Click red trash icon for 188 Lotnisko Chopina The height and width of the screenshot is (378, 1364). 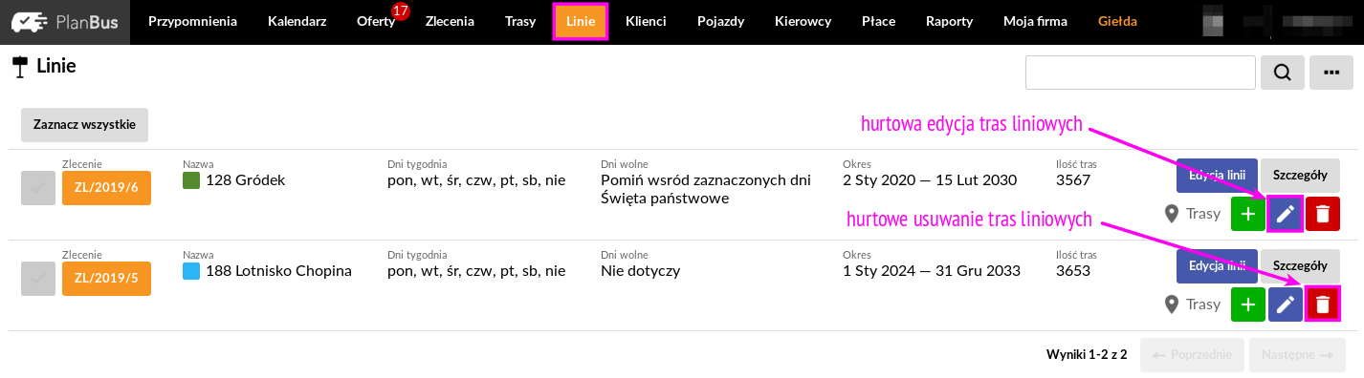1323,304
